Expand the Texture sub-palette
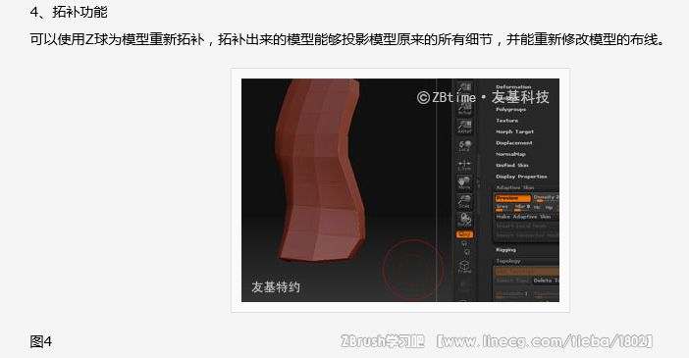Screen dimensions: 689x358 click(507, 121)
